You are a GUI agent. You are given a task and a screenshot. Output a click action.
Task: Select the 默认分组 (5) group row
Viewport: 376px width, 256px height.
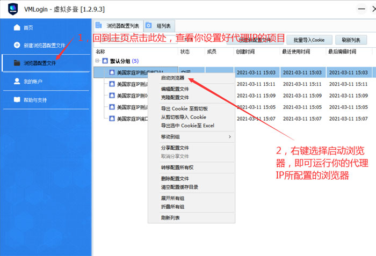(x=124, y=61)
